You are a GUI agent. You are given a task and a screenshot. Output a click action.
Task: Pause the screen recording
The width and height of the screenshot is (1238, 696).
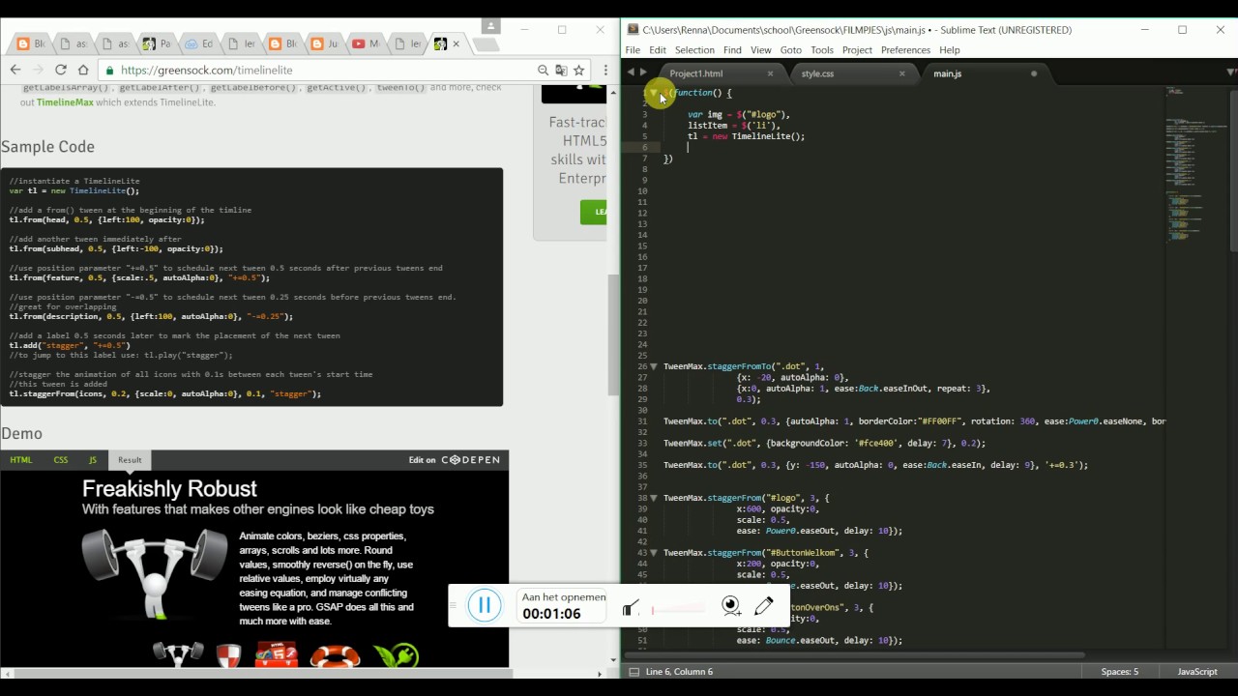pyautogui.click(x=485, y=605)
